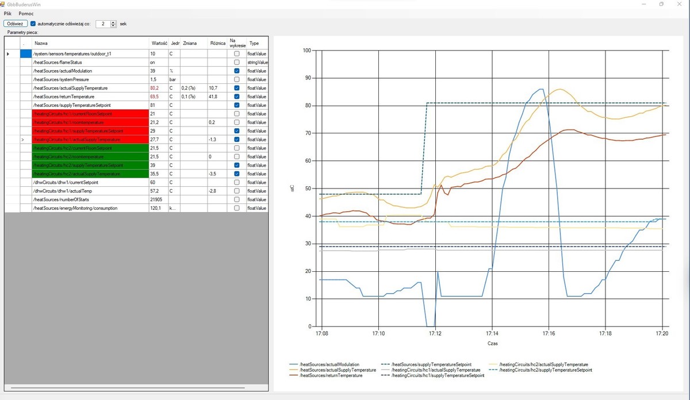The image size is (690, 400).
Task: Enable chart checkbox for systemPressure row
Action: 236,79
